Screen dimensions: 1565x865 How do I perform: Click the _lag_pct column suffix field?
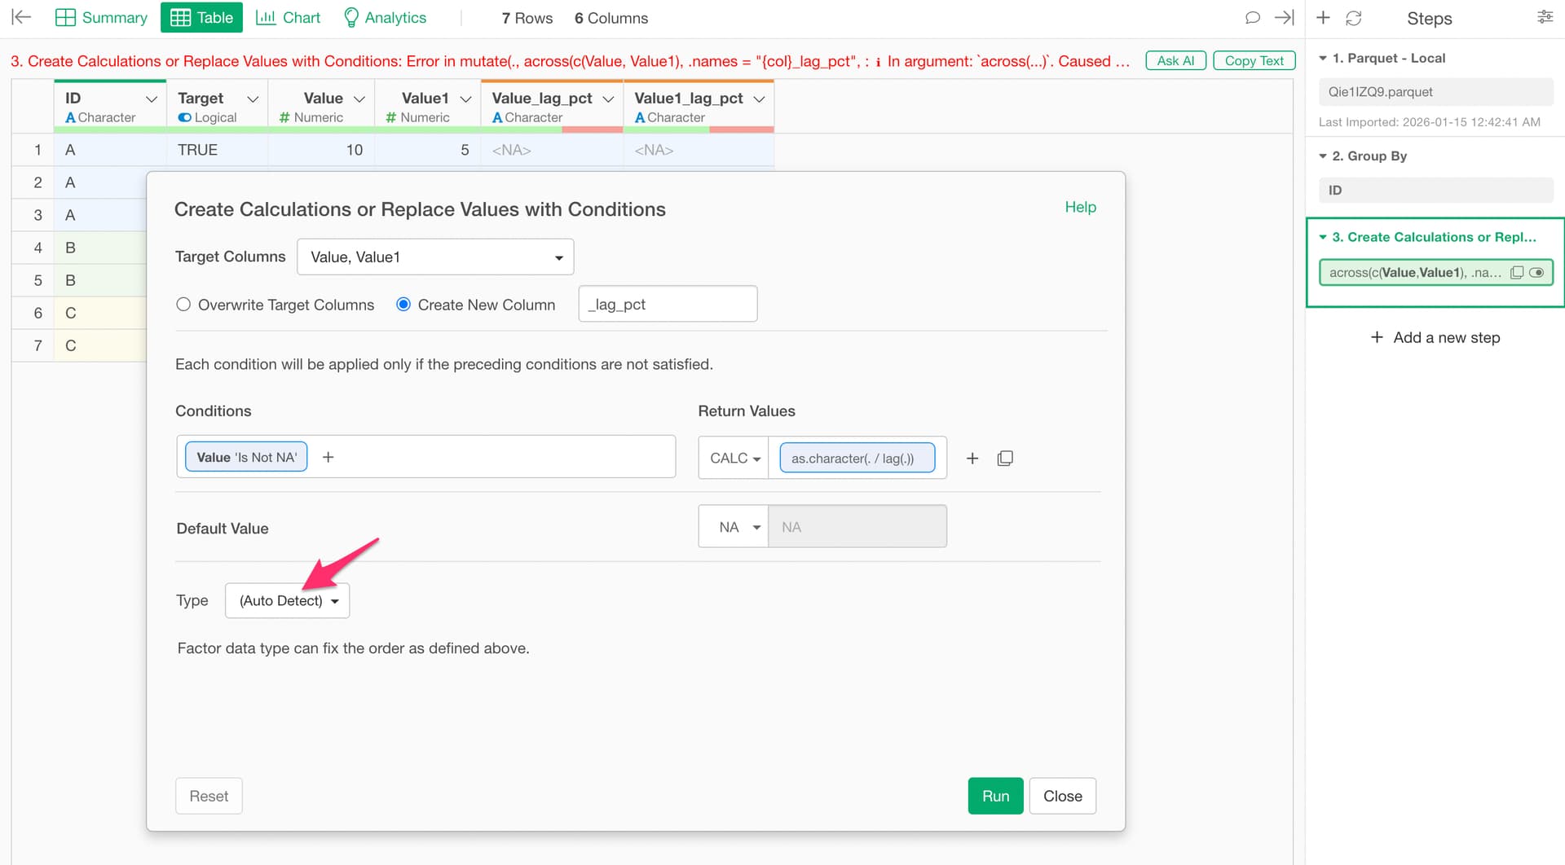667,305
